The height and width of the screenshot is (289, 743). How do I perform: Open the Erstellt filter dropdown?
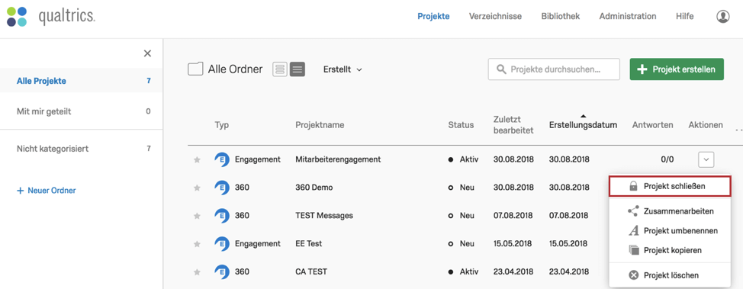[343, 69]
